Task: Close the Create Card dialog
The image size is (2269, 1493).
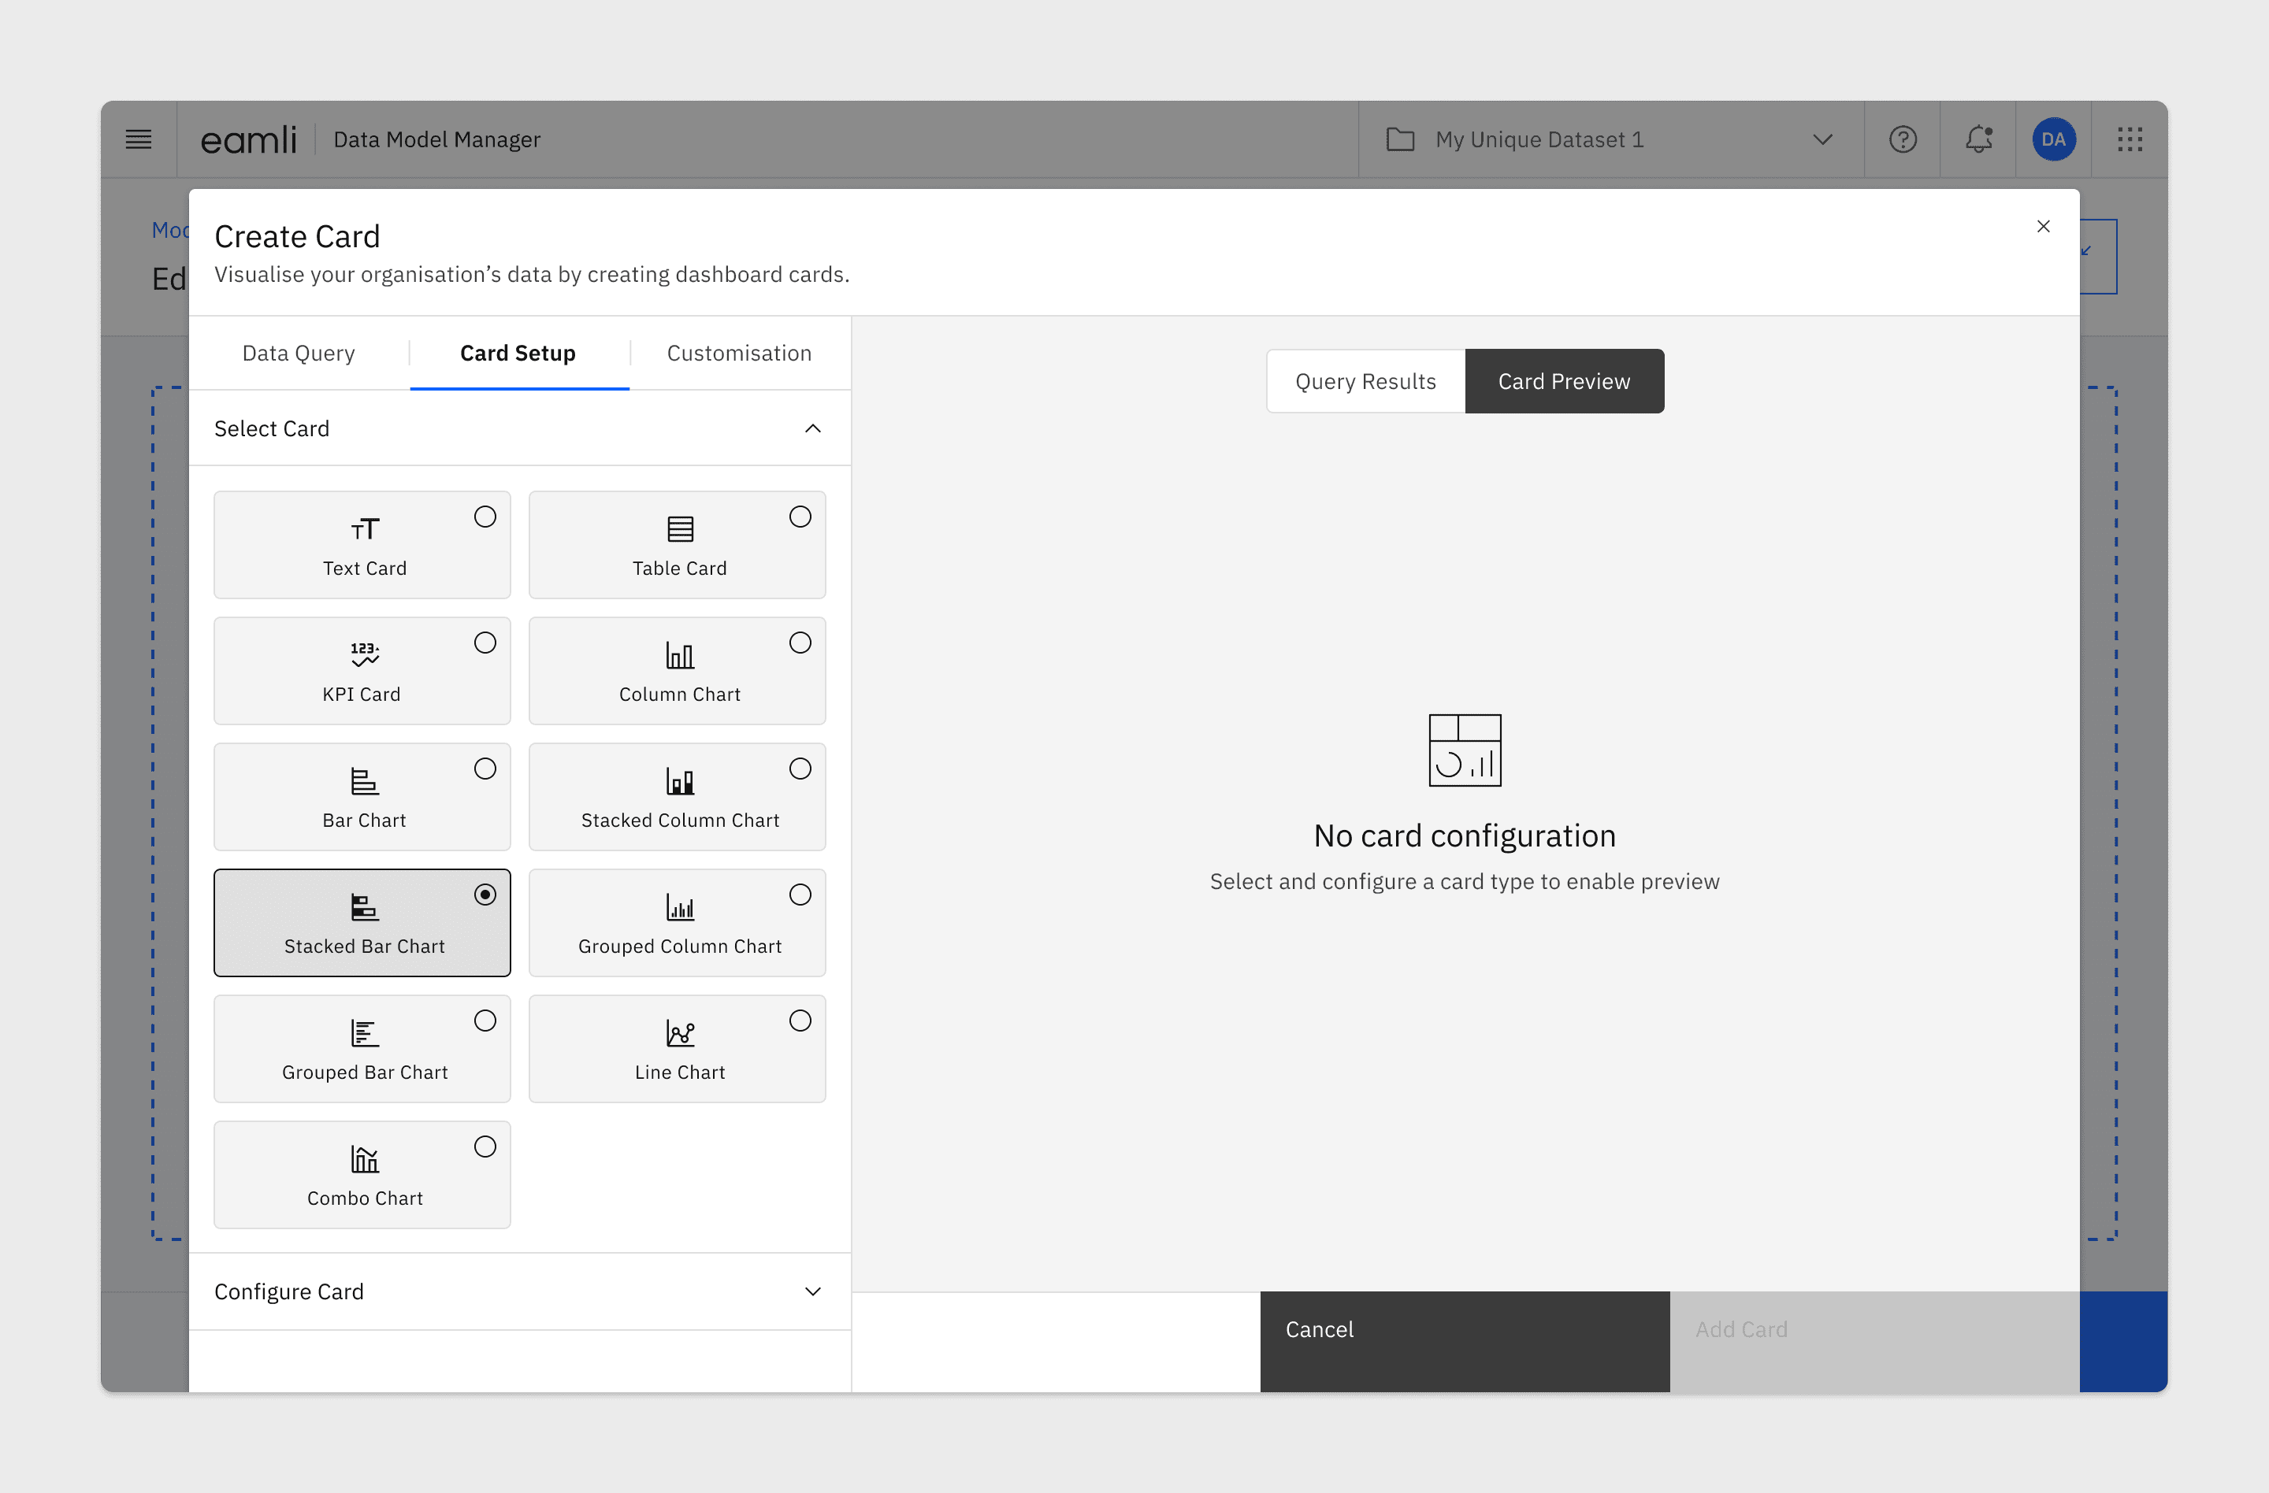Action: tap(2042, 227)
